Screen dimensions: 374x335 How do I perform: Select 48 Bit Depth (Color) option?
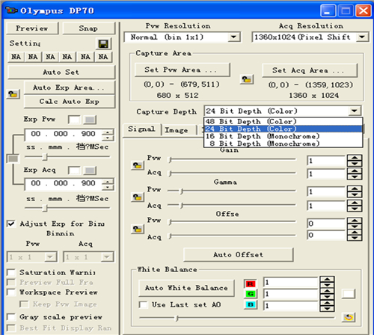283,122
